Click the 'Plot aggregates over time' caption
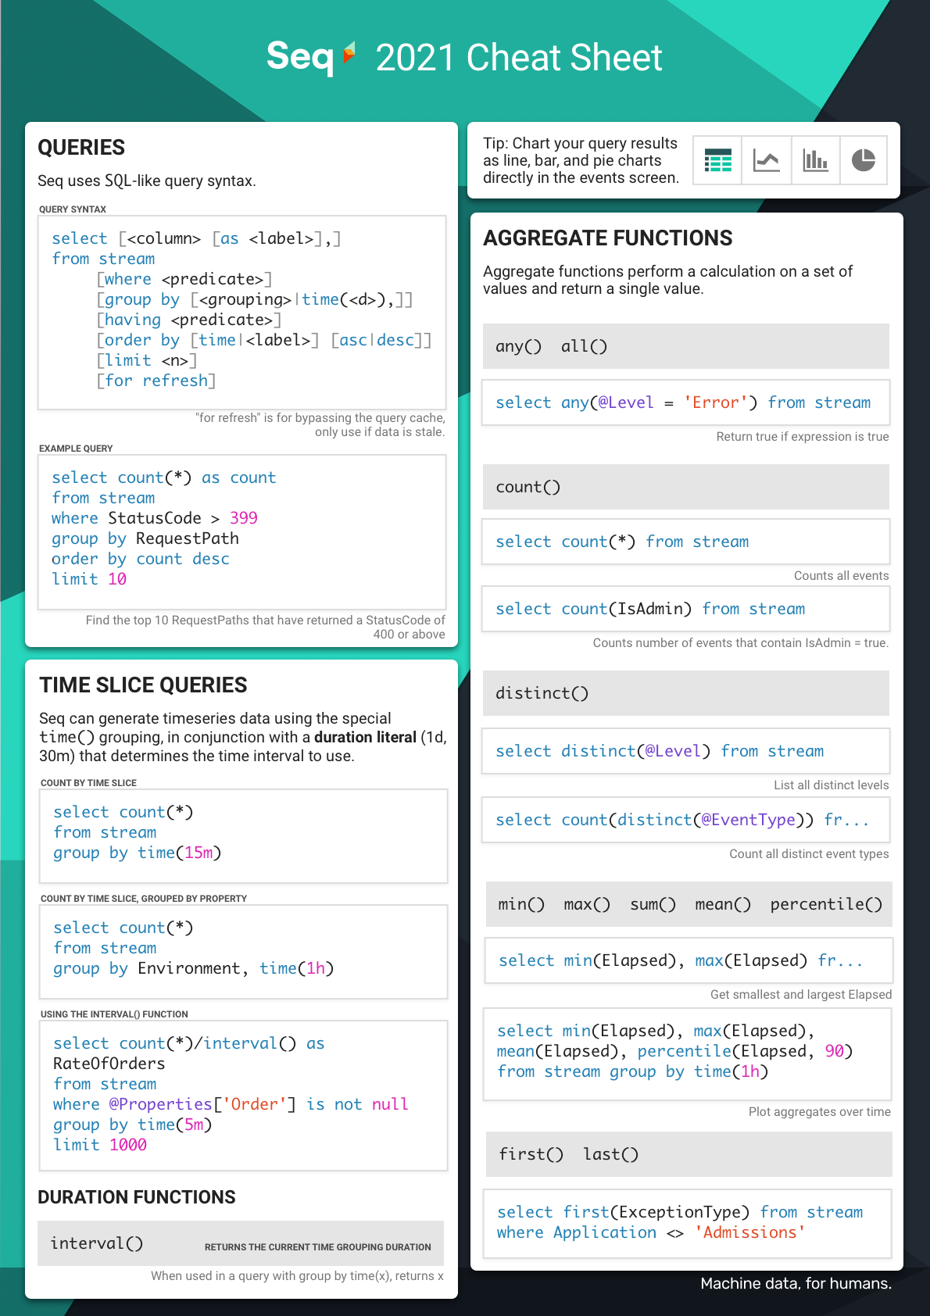Image resolution: width=930 pixels, height=1316 pixels. click(x=820, y=1112)
